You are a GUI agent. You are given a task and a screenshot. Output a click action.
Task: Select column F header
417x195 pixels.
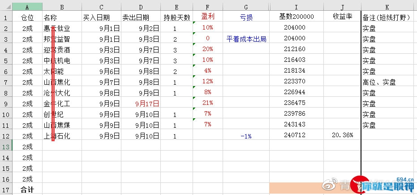[208, 7]
